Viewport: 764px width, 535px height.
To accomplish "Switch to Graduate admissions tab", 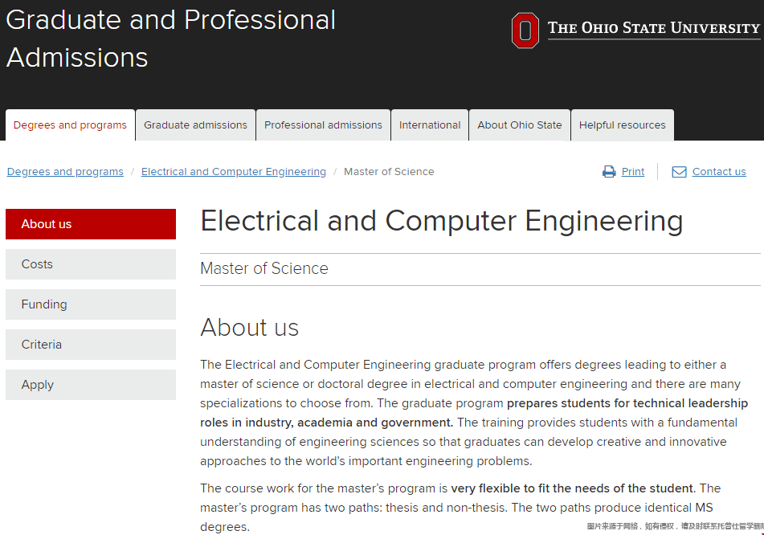I will coord(195,125).
